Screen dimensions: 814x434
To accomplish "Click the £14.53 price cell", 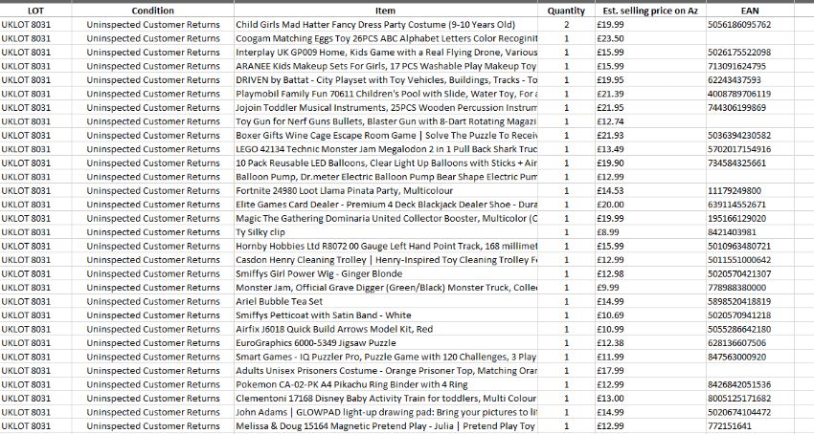I will (x=650, y=191).
